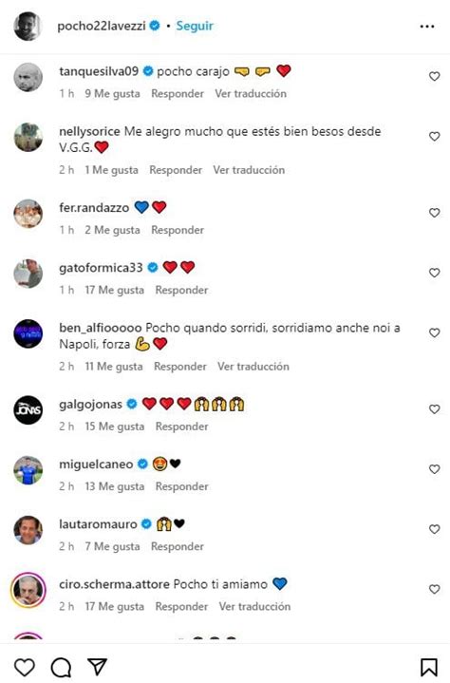Open the three-dots more options menu

coord(427,27)
